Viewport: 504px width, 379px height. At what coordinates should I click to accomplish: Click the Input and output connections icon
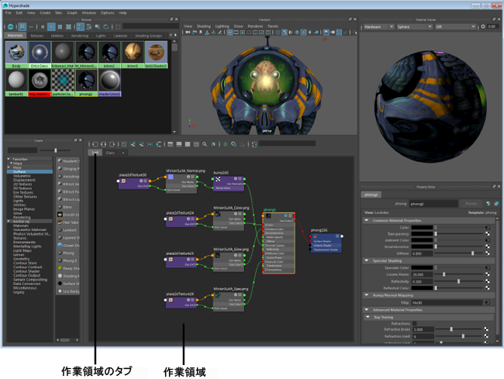tap(103, 144)
